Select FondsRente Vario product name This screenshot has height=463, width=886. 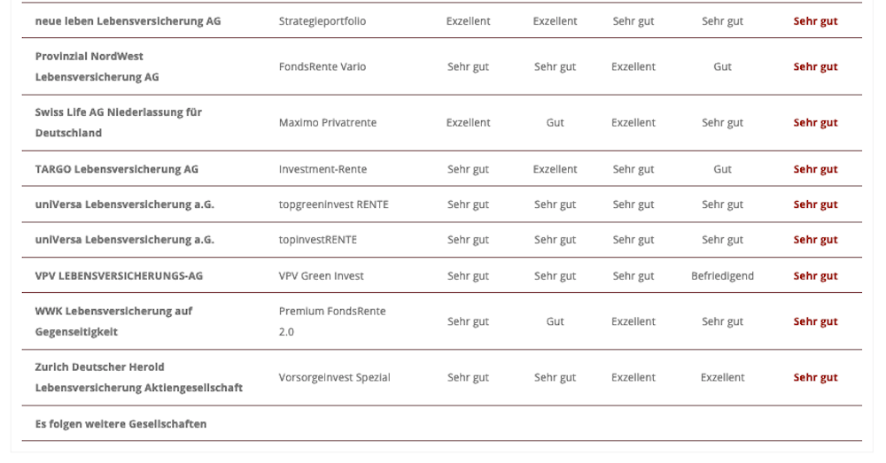point(323,66)
